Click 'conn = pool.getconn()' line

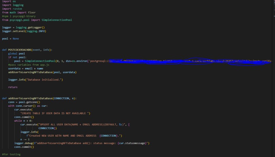click(24, 102)
